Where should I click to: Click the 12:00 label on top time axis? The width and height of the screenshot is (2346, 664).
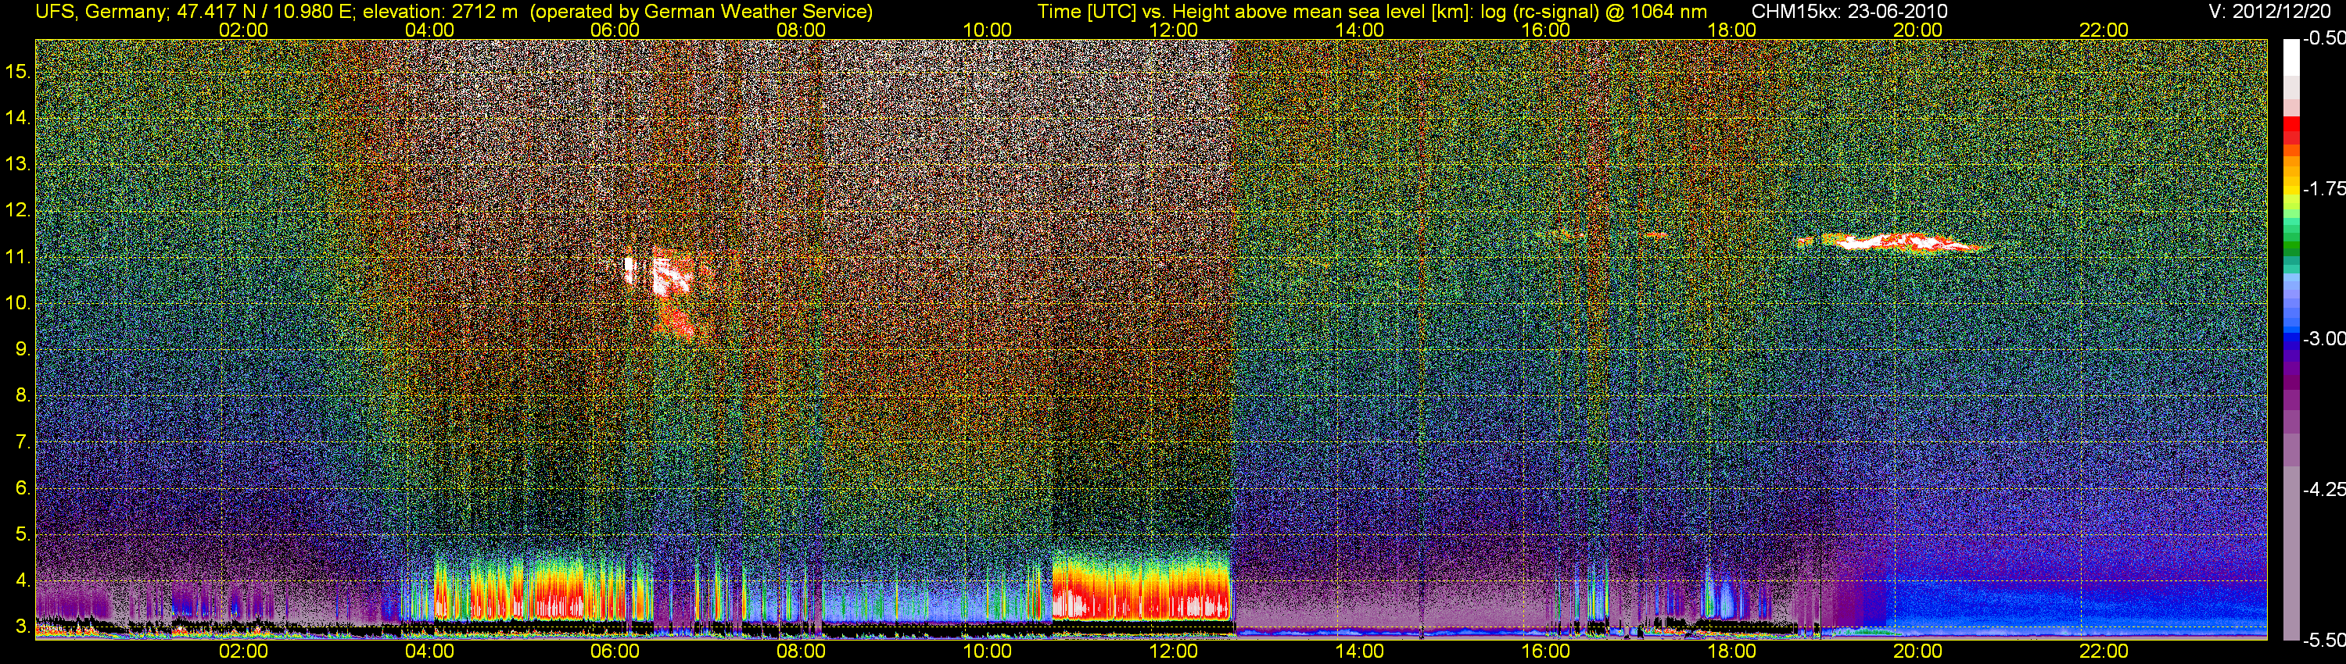click(1173, 30)
